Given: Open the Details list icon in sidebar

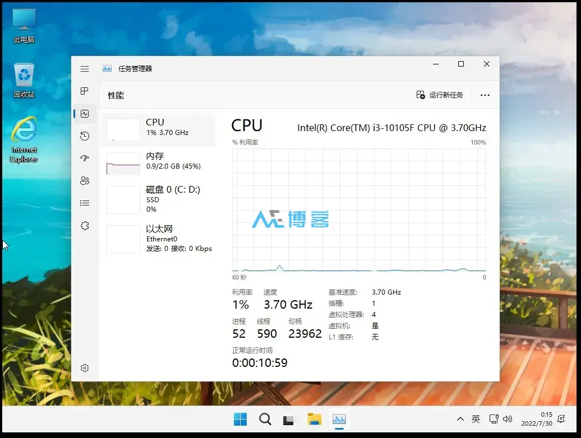Looking at the screenshot, I should 85,203.
